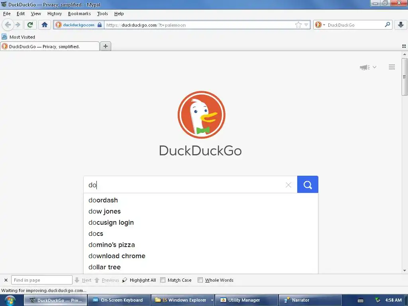Click the address bar URL field
The image size is (408, 306).
pyautogui.click(x=199, y=25)
